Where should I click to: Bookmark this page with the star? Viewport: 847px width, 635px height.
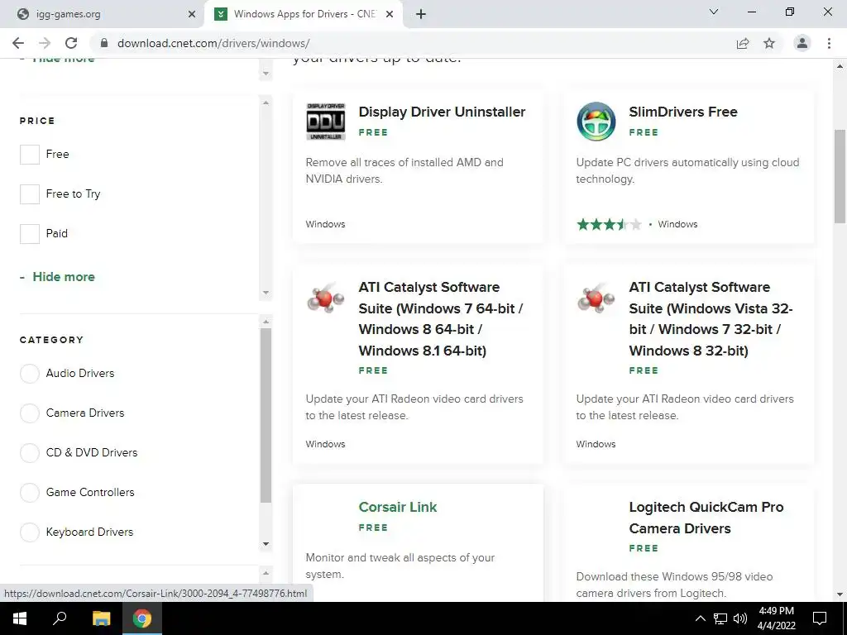[x=769, y=43]
